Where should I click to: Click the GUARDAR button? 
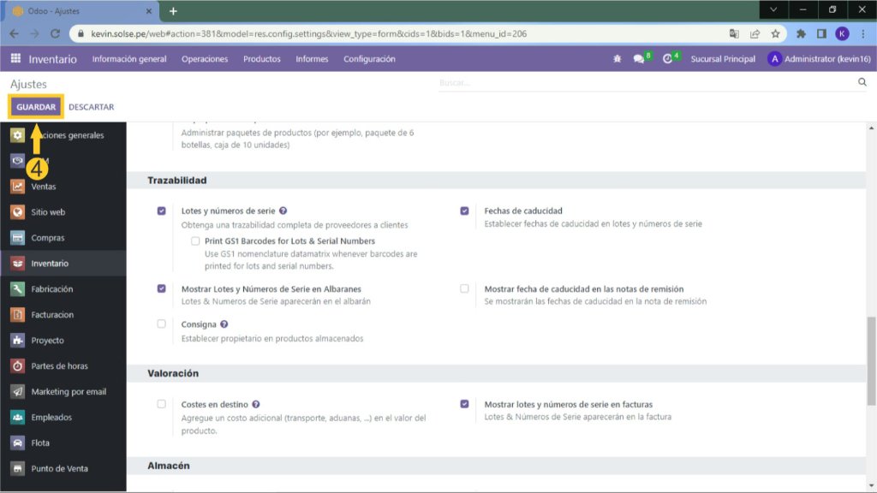36,107
